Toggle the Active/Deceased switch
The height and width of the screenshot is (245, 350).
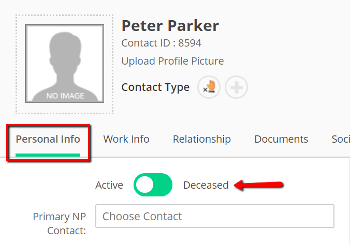pos(153,185)
